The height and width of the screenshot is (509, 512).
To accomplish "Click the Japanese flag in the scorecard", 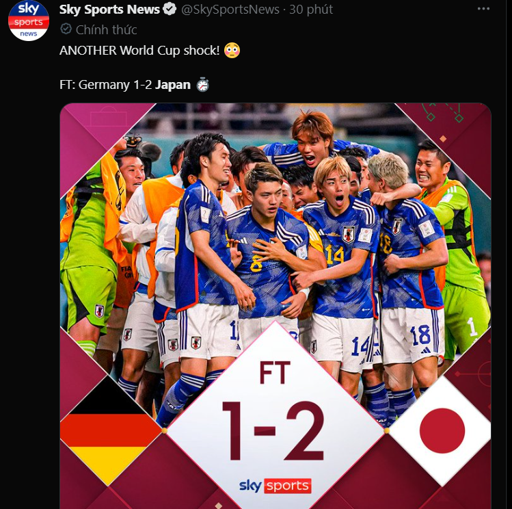I will pyautogui.click(x=442, y=430).
